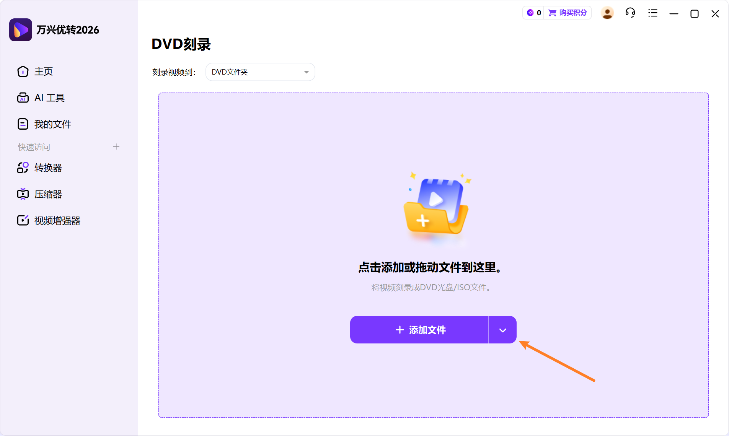Open support via the headset icon

630,13
